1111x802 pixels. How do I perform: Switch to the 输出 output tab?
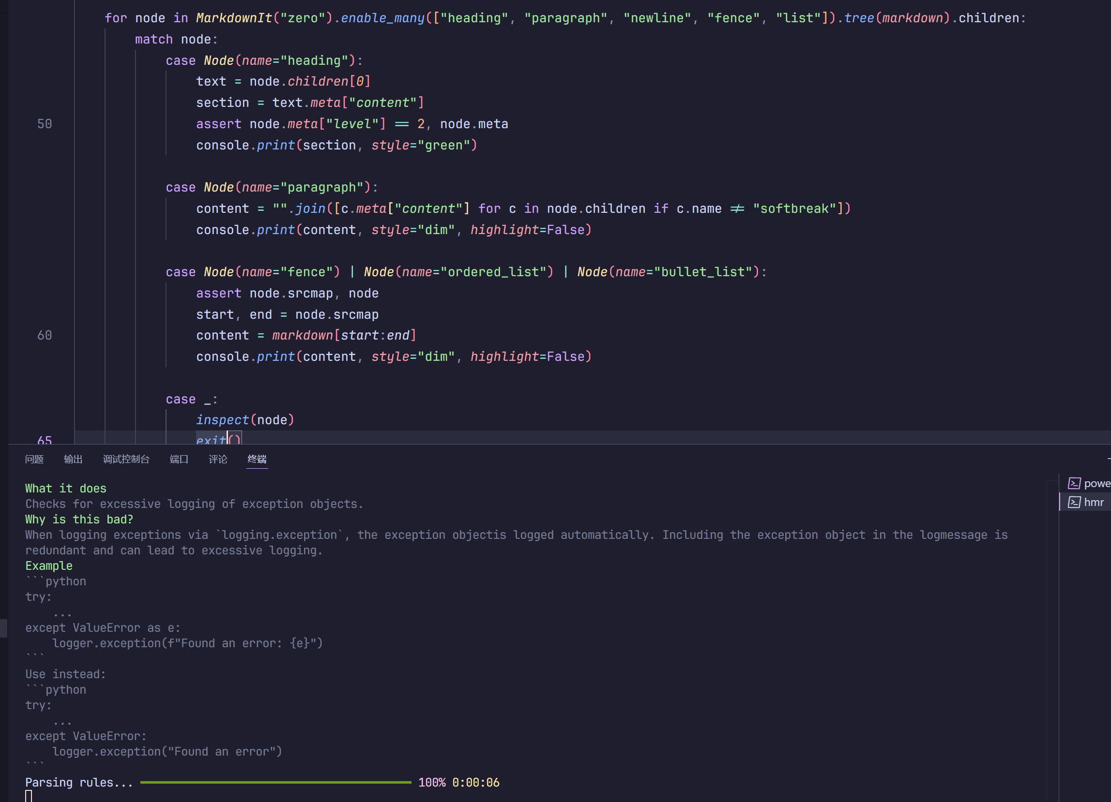click(73, 459)
